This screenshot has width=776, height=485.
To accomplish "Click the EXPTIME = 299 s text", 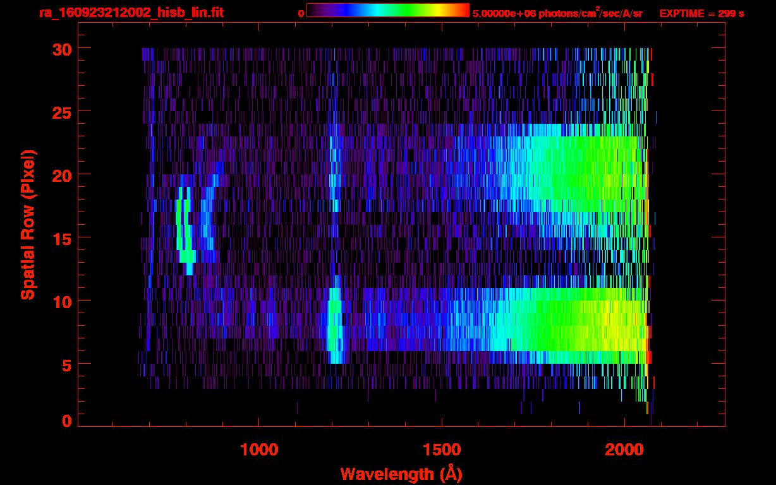I will click(x=701, y=13).
